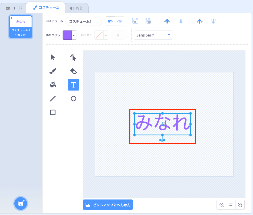Choose the Brush tool
The width and height of the screenshot is (253, 215).
[53, 71]
